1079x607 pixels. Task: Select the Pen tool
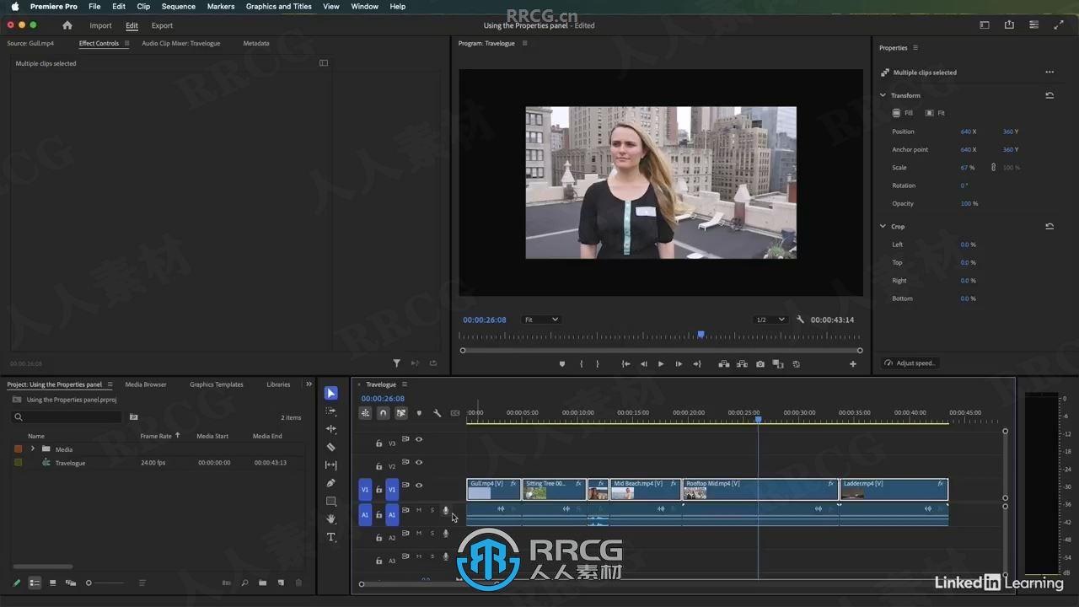(331, 483)
